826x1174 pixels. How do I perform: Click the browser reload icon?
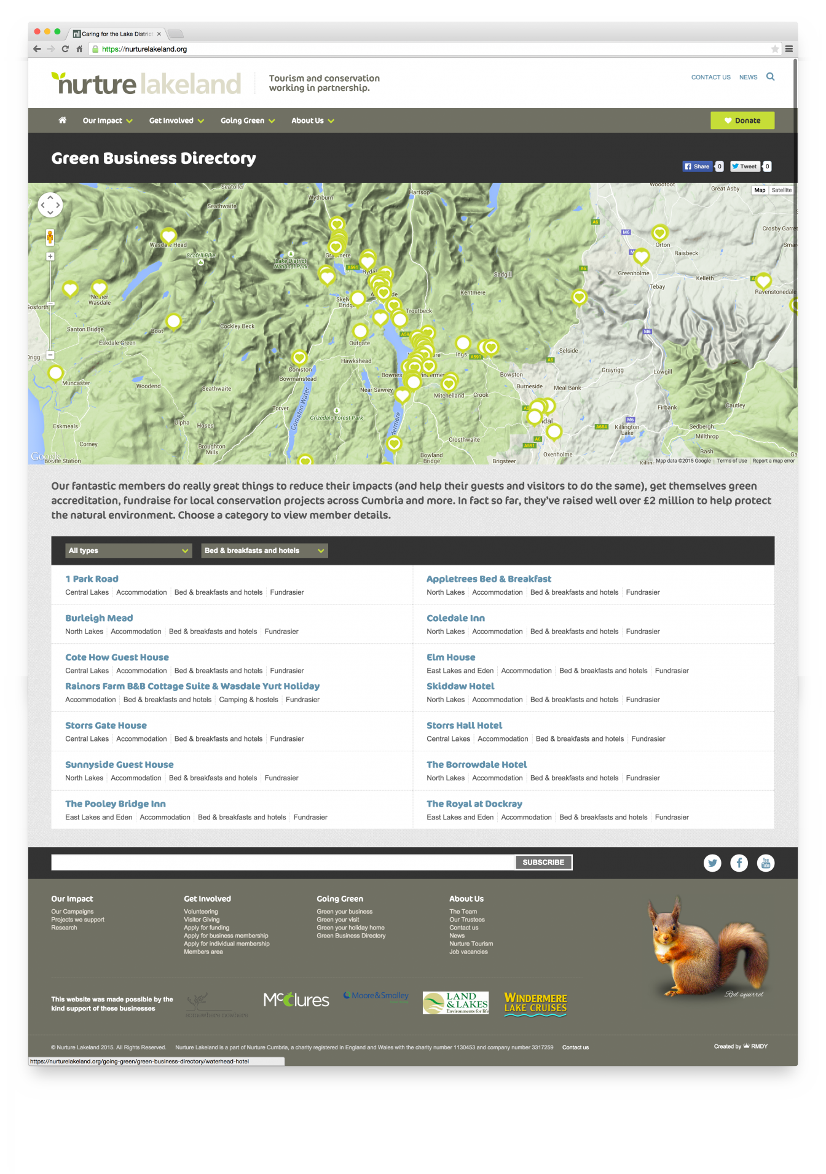pyautogui.click(x=65, y=49)
